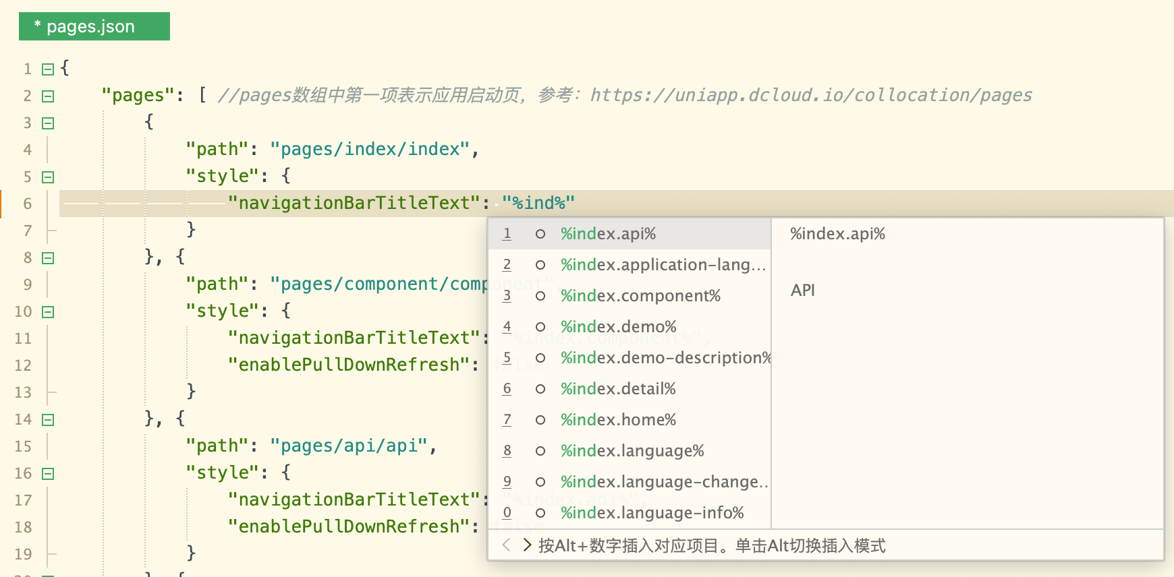Click "navigationBarTitleText" key on line 17
The height and width of the screenshot is (577, 1174).
pyautogui.click(x=354, y=499)
